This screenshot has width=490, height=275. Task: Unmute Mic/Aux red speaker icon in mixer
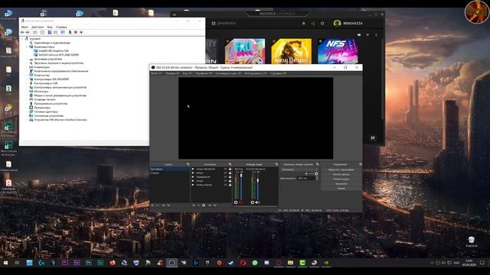coord(241,202)
